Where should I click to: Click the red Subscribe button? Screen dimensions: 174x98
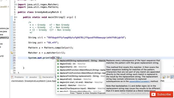point(161,94)
